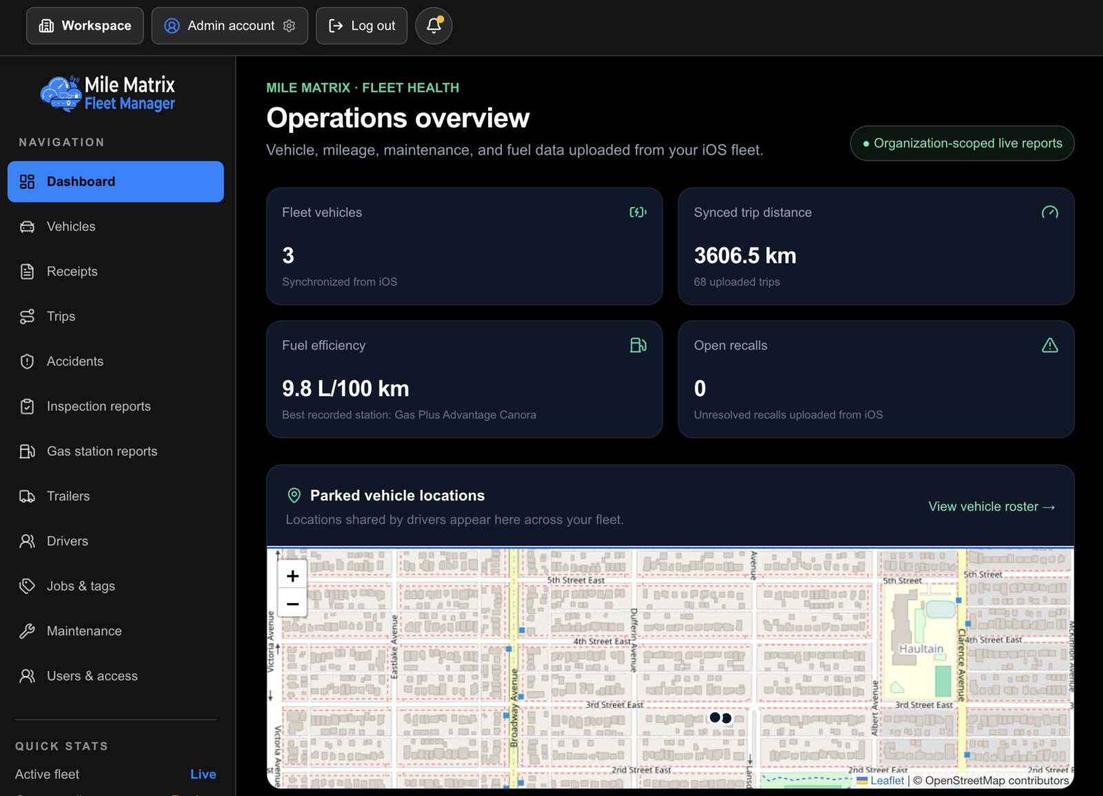Click the Trips route icon in sidebar
Viewport: 1103px width, 796px height.
click(x=27, y=316)
